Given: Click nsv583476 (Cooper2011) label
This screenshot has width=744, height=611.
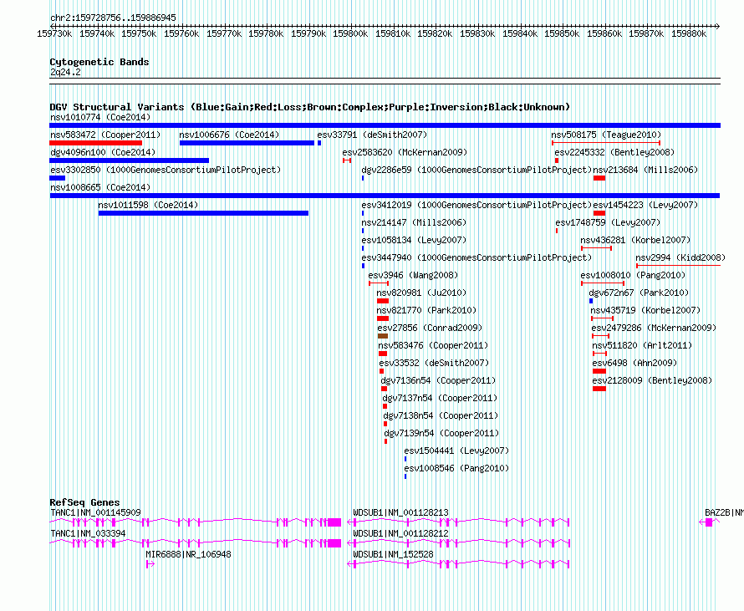Looking at the screenshot, I should (433, 345).
